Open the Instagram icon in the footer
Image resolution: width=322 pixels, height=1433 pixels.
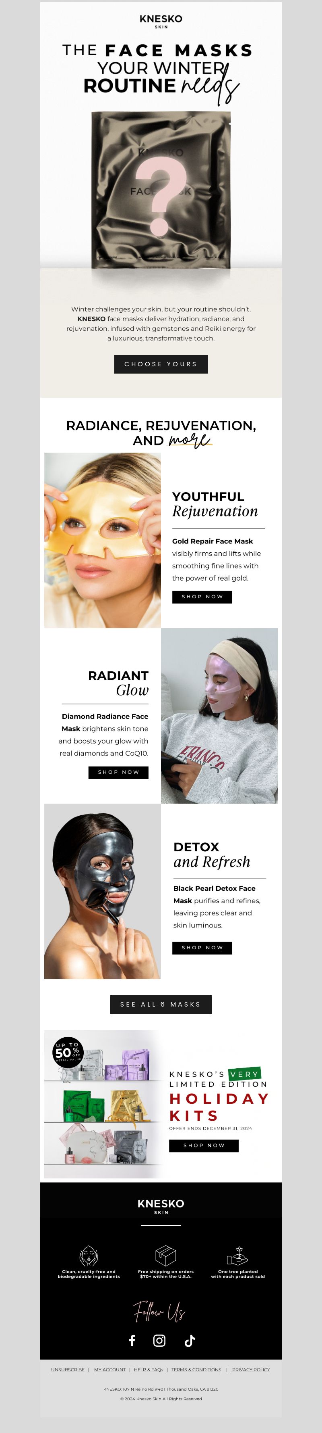point(159,1340)
